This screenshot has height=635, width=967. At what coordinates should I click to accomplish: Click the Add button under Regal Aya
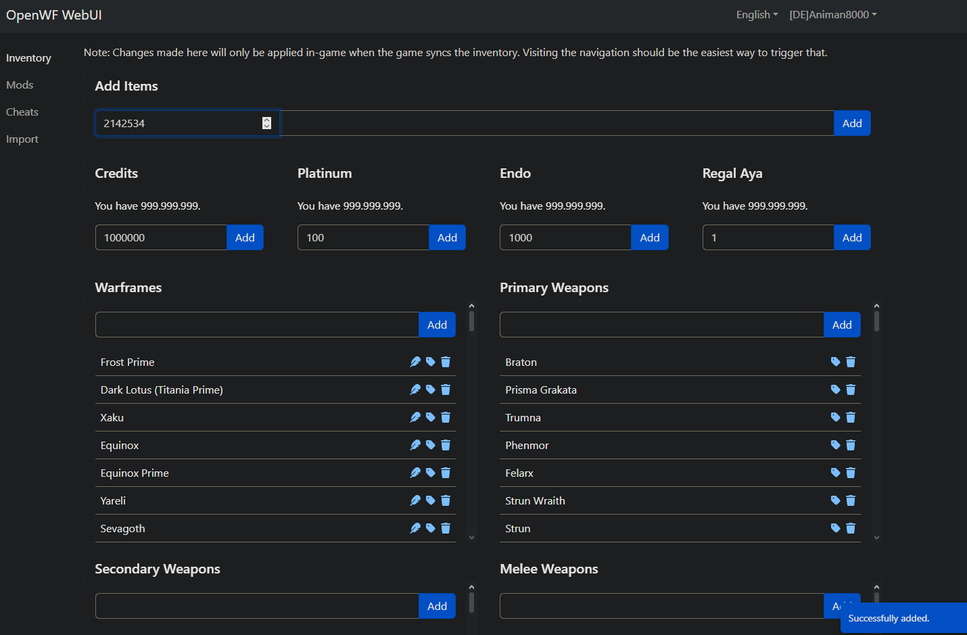852,237
